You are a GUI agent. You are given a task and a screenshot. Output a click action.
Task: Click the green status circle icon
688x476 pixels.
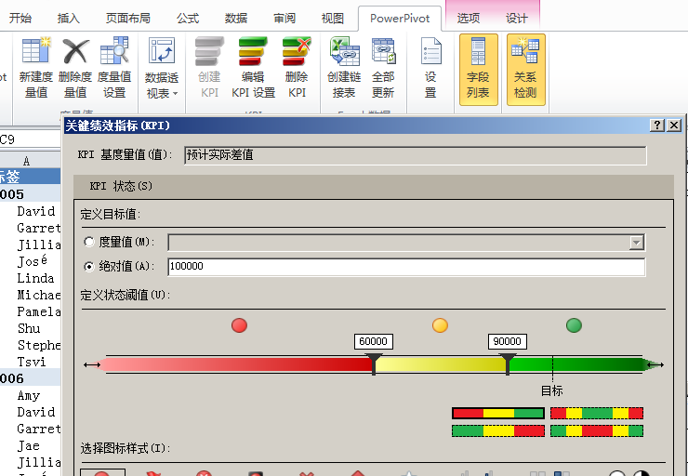click(574, 325)
